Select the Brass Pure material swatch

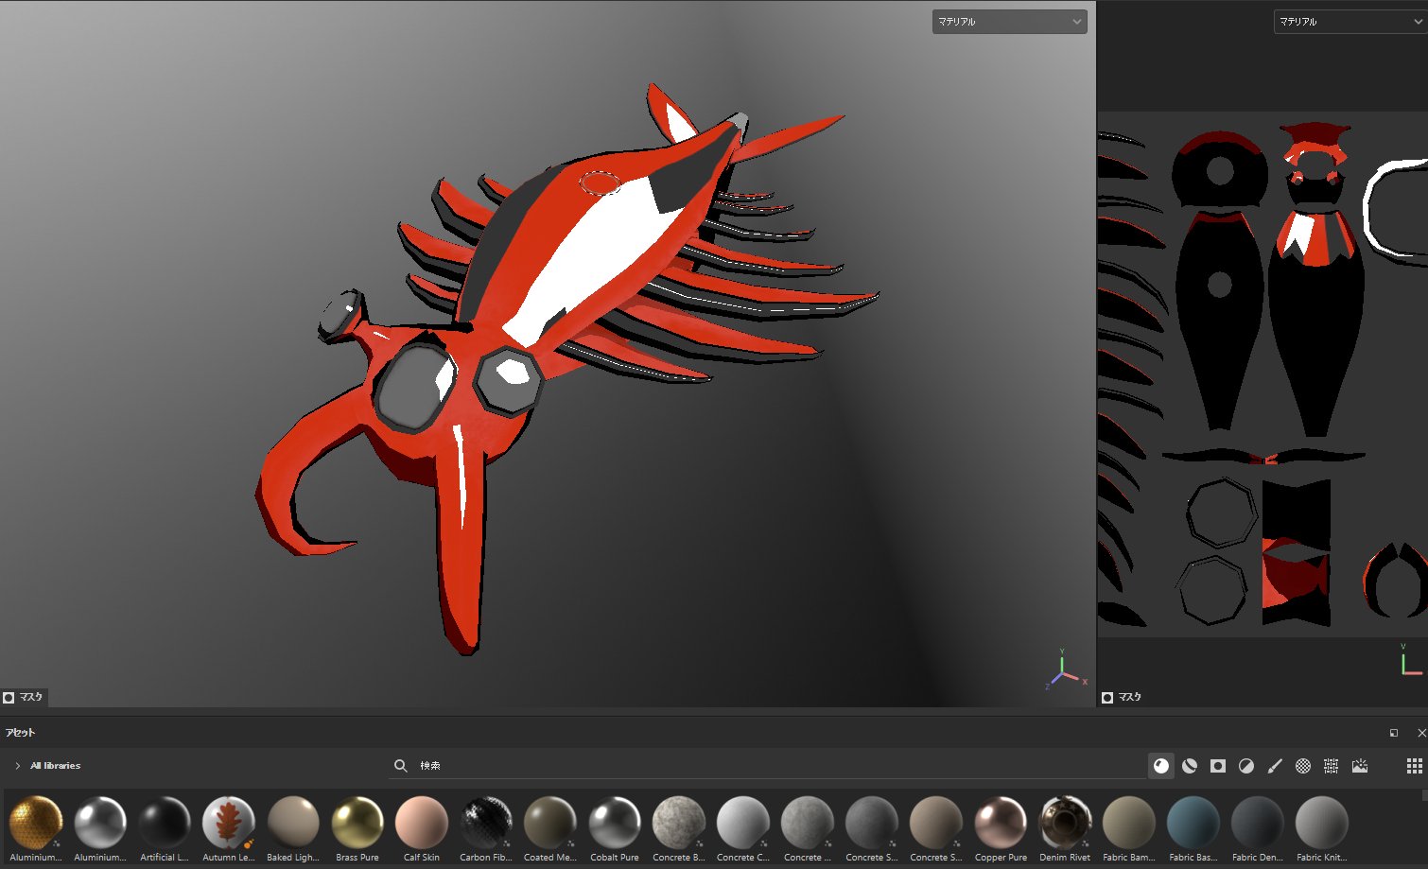click(x=357, y=823)
